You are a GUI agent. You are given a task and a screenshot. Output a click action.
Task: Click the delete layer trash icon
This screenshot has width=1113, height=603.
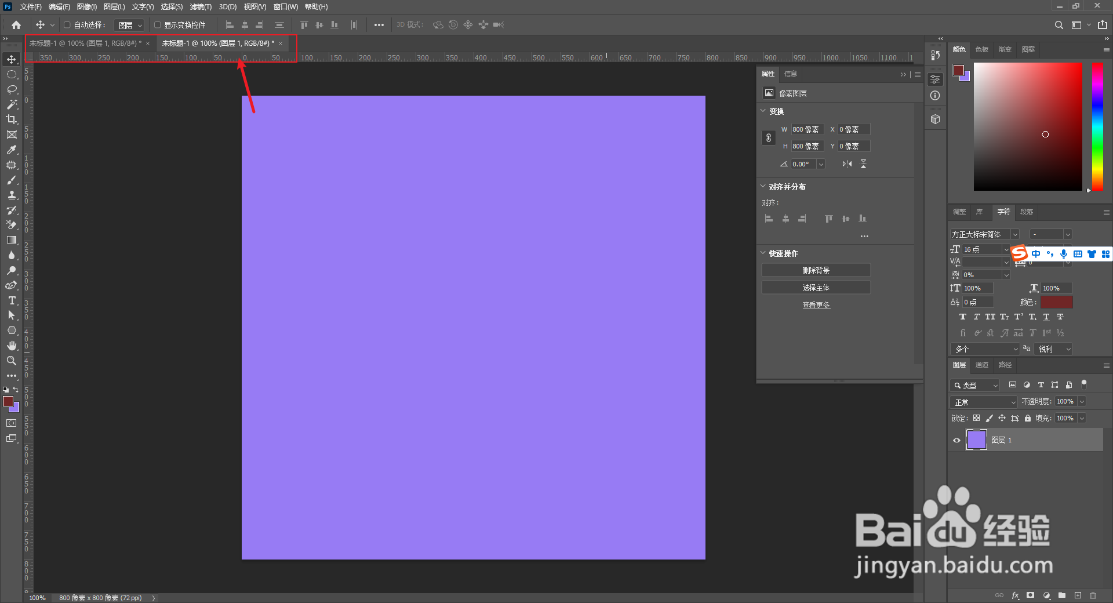click(x=1093, y=595)
